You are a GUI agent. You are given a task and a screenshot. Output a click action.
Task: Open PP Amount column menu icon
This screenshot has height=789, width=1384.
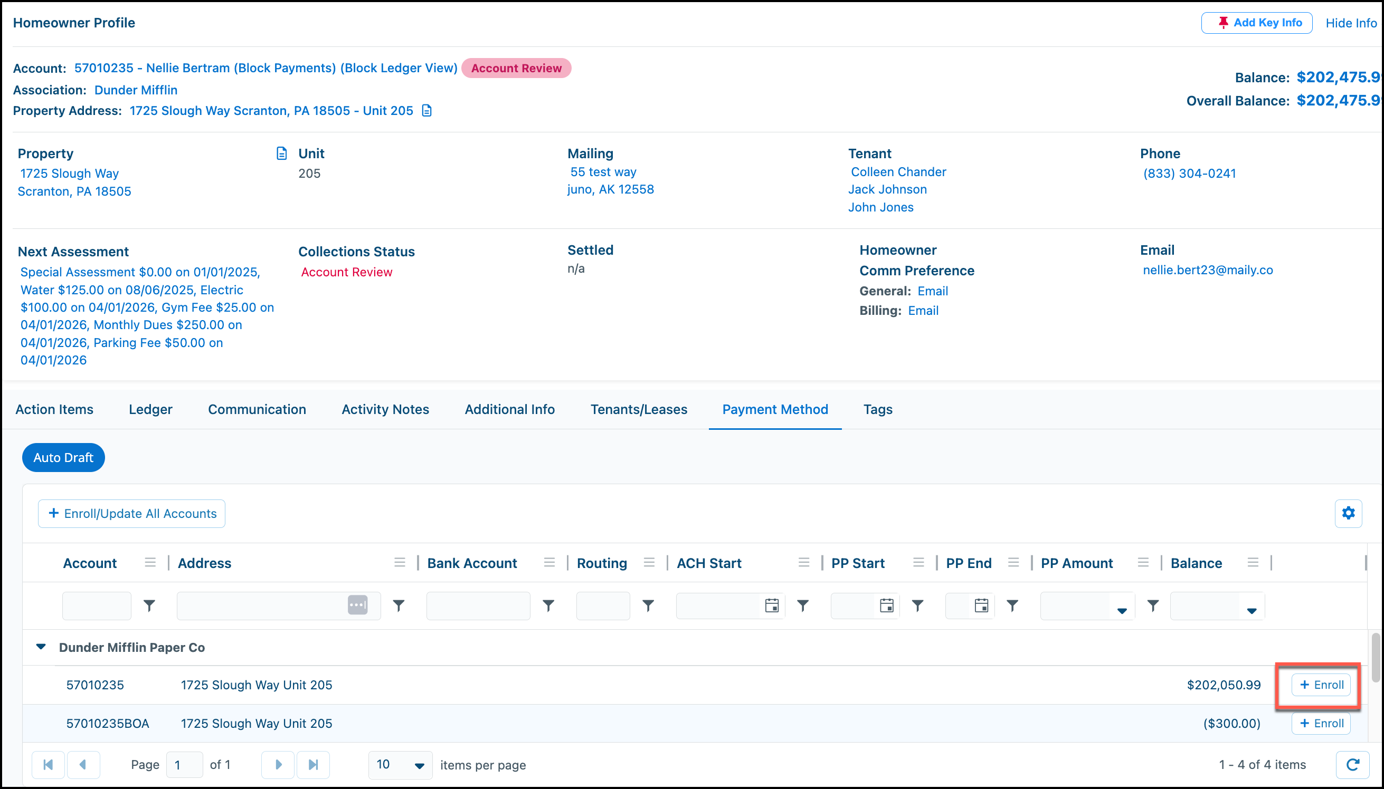1144,563
